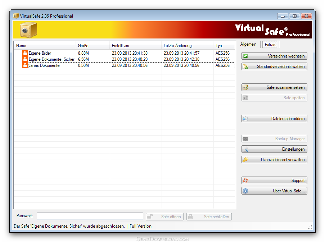325x242 pixels.
Task: Click the open padlock icon on Safe öffnen
Action: point(150,217)
